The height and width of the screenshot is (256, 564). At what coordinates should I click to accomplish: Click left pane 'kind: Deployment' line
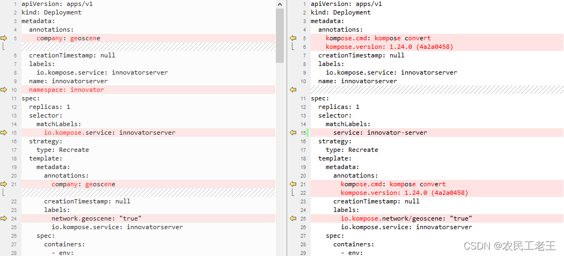tap(52, 12)
